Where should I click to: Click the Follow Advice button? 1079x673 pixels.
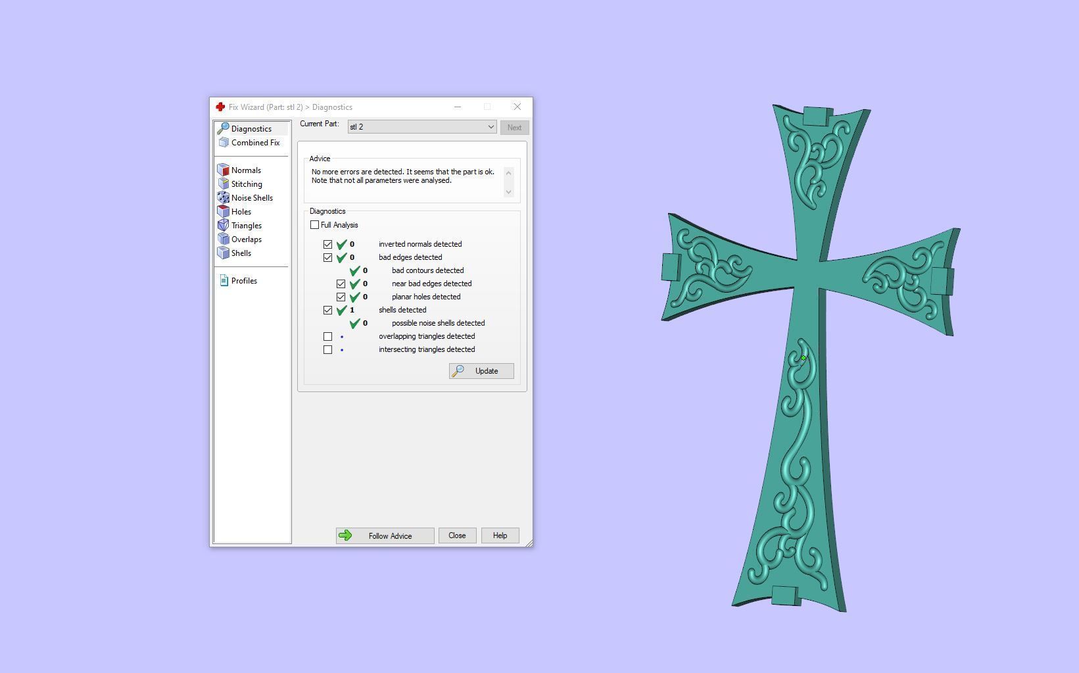pos(385,536)
